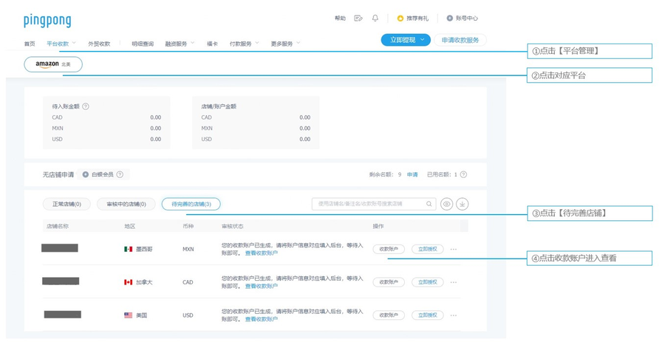Open the feedback note icon beside 帮助
This screenshot has width=665, height=342.
(x=358, y=18)
